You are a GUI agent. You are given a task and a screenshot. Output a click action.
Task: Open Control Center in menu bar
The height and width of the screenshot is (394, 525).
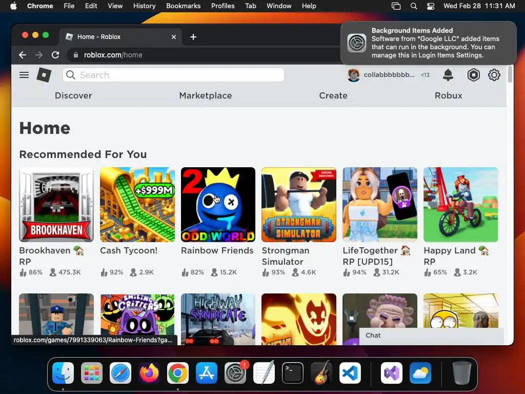(x=431, y=6)
